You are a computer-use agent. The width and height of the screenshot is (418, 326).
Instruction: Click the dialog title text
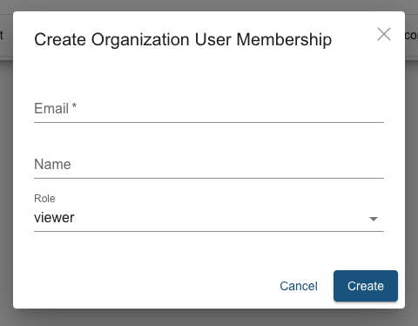pyautogui.click(x=183, y=39)
